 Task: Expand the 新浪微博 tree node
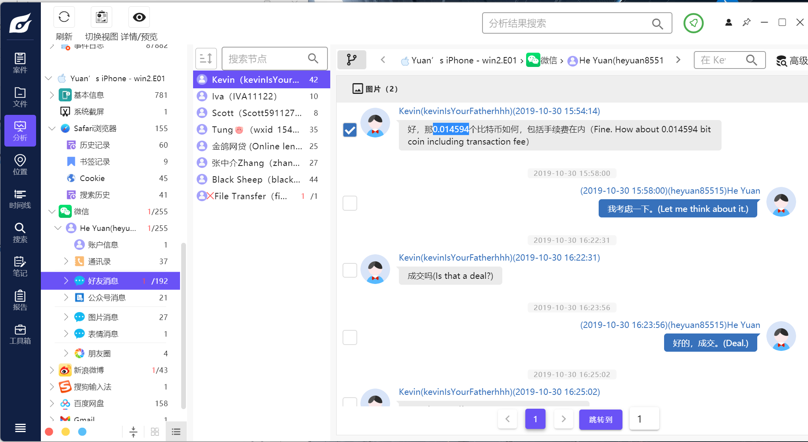pos(52,370)
